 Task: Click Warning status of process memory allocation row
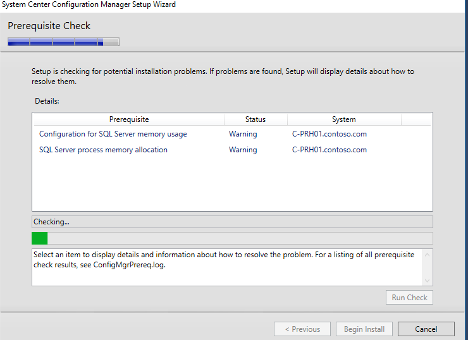coord(243,150)
